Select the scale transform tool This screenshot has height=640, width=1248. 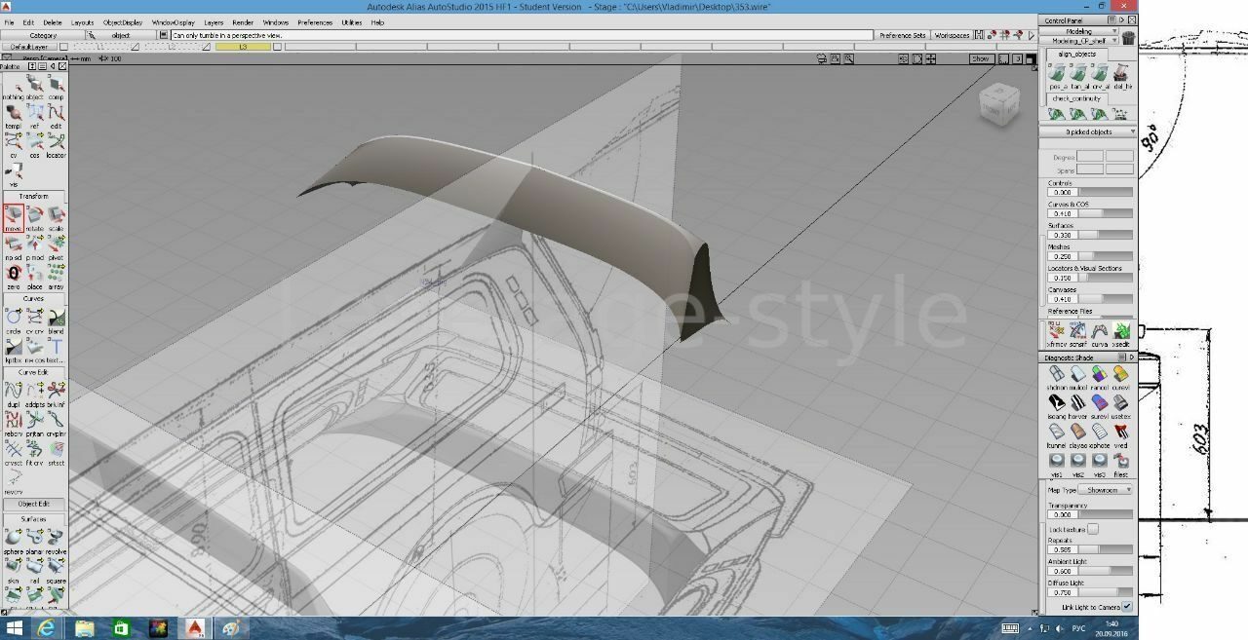pos(57,216)
